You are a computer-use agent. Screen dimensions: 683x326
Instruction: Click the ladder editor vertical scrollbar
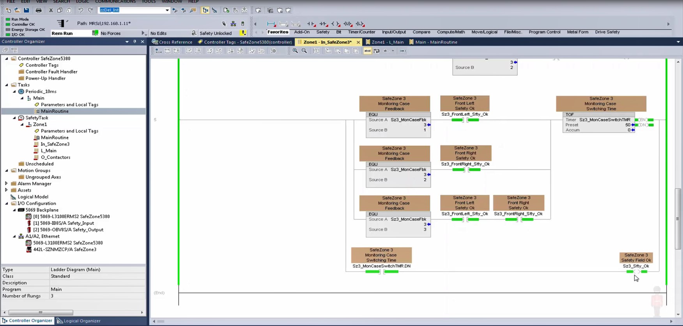[x=678, y=218]
